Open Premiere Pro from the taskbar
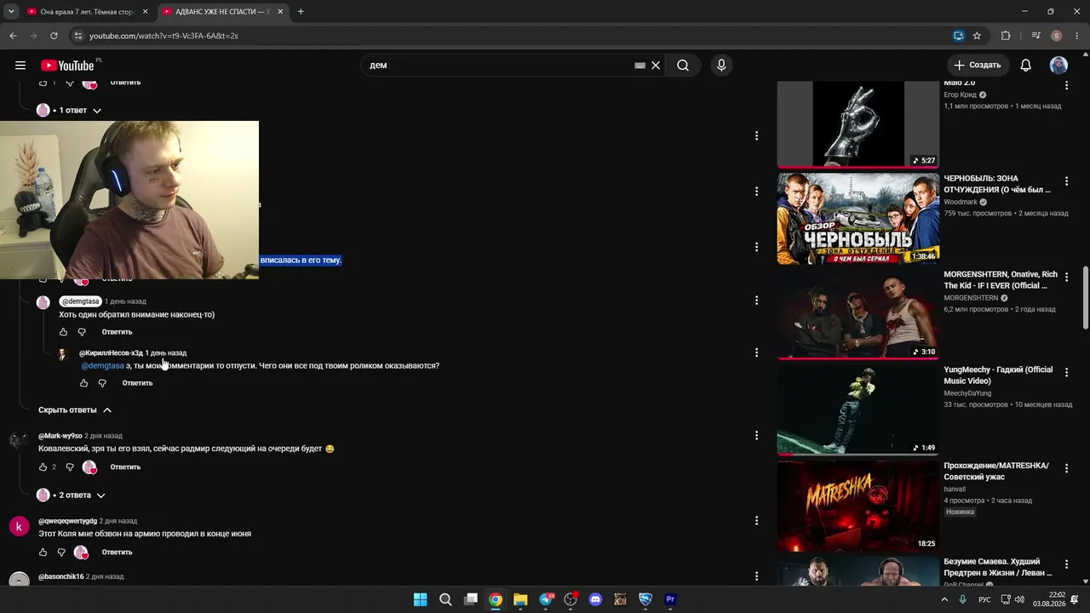The width and height of the screenshot is (1090, 613). point(670,599)
